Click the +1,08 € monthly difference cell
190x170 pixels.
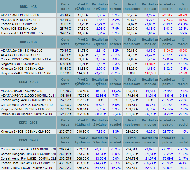150,64
